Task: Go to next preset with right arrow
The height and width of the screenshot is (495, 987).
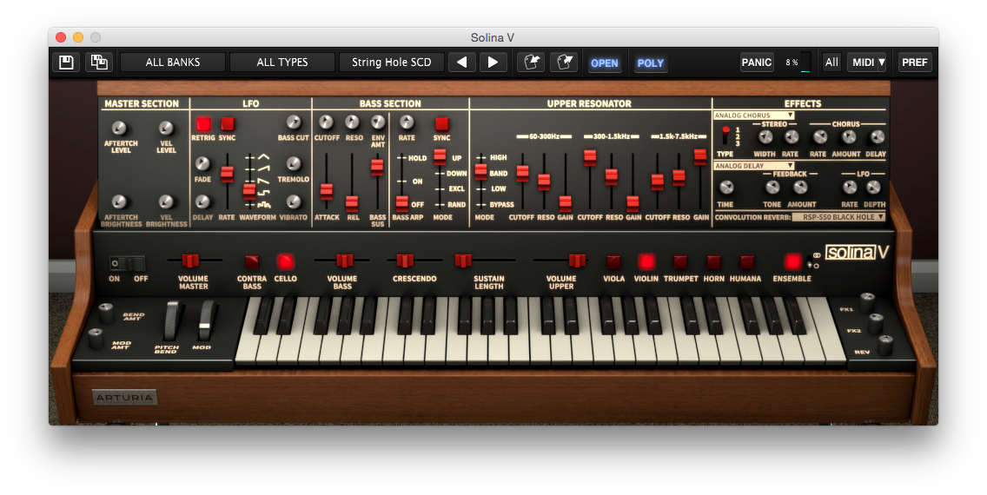Action: (x=493, y=63)
